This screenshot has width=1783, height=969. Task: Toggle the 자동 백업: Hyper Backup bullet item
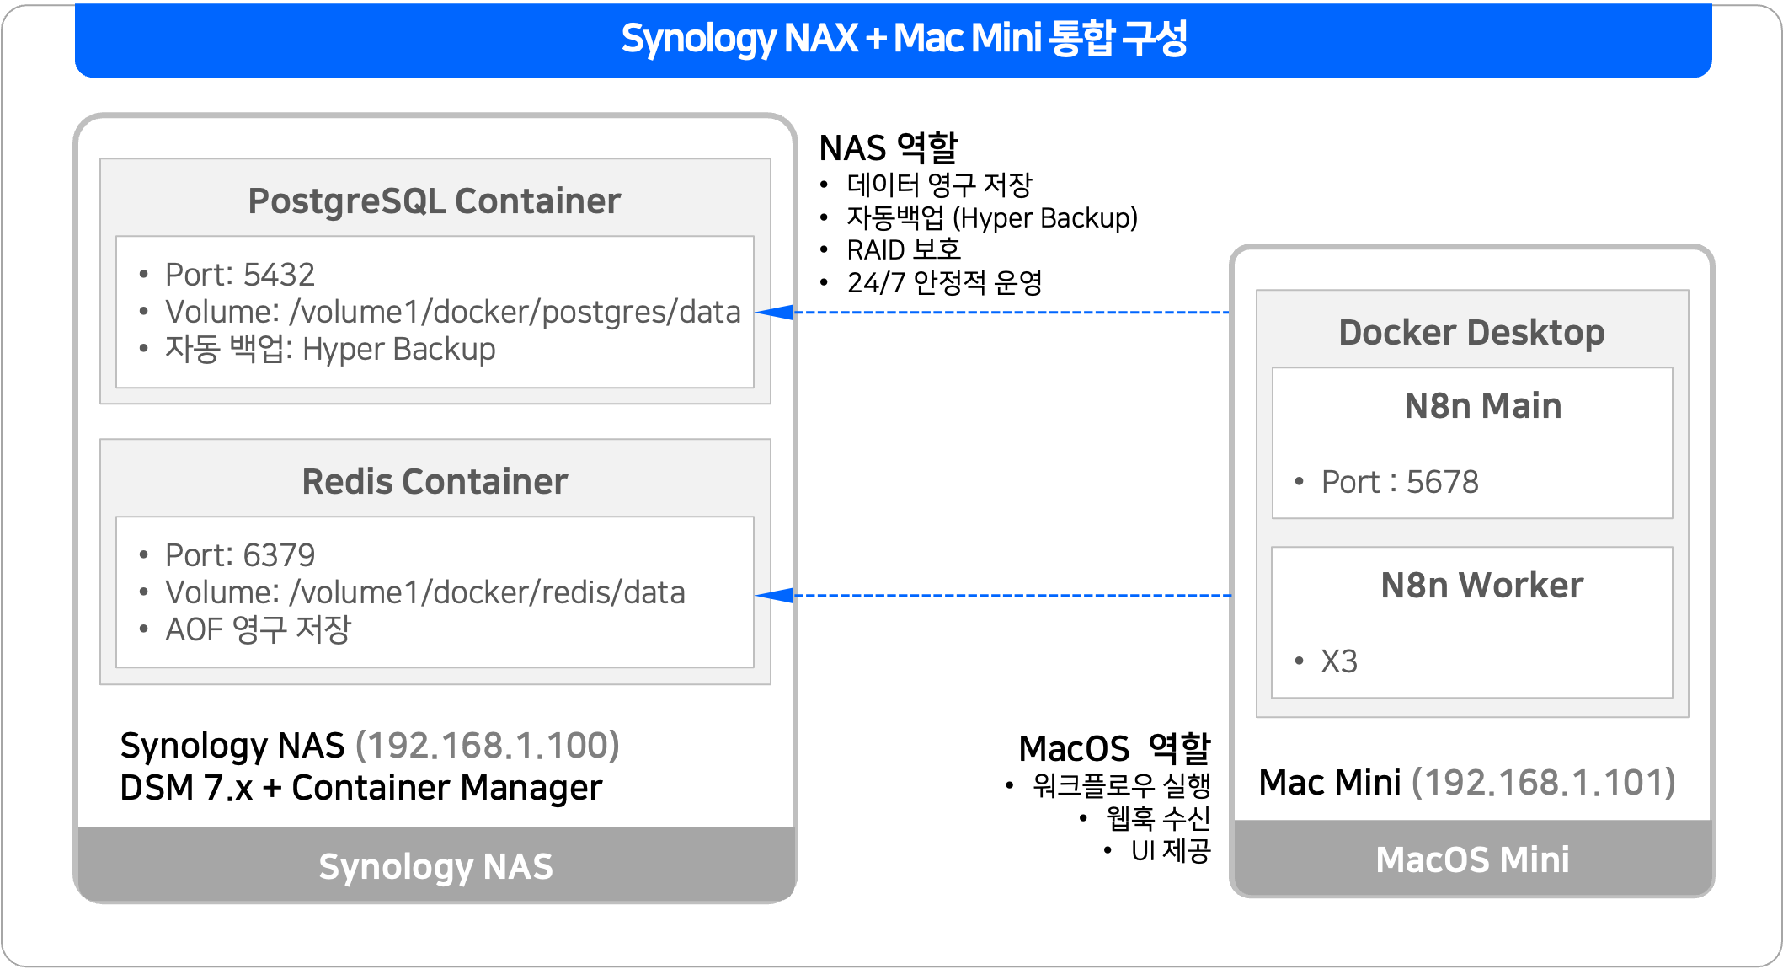pyautogui.click(x=330, y=349)
